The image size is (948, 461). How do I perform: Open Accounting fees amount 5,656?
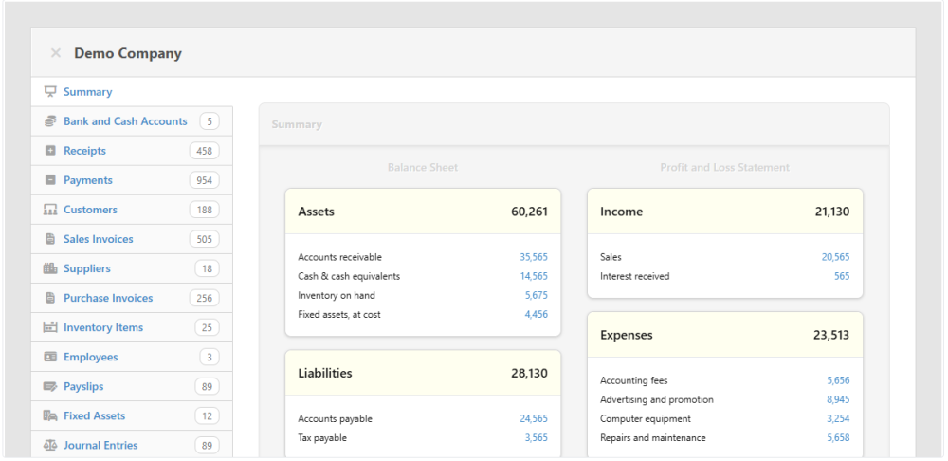(838, 380)
